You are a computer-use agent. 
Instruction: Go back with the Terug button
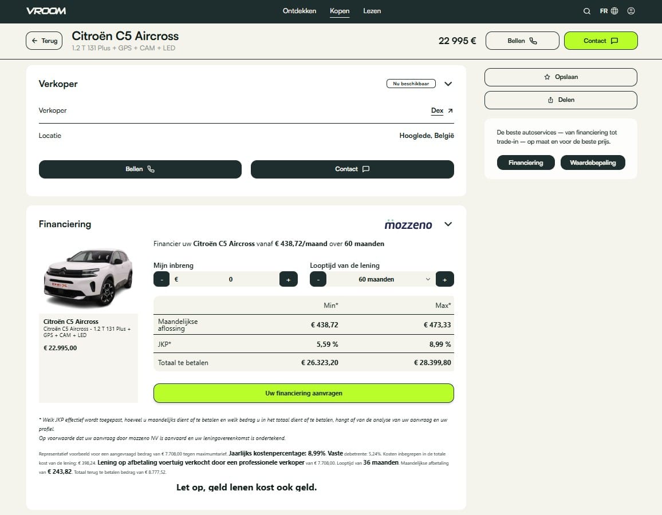(x=44, y=41)
